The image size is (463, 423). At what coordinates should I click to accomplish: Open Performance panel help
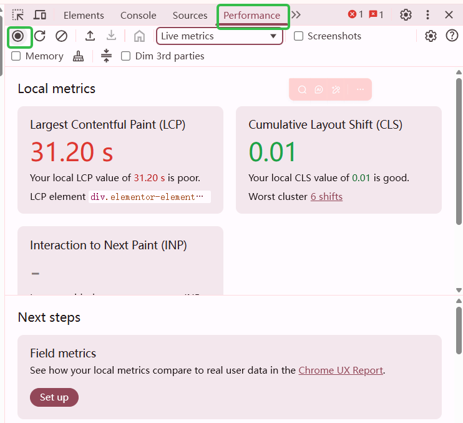452,36
